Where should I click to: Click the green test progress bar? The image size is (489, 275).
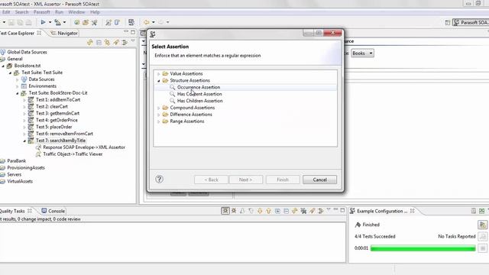click(x=423, y=248)
